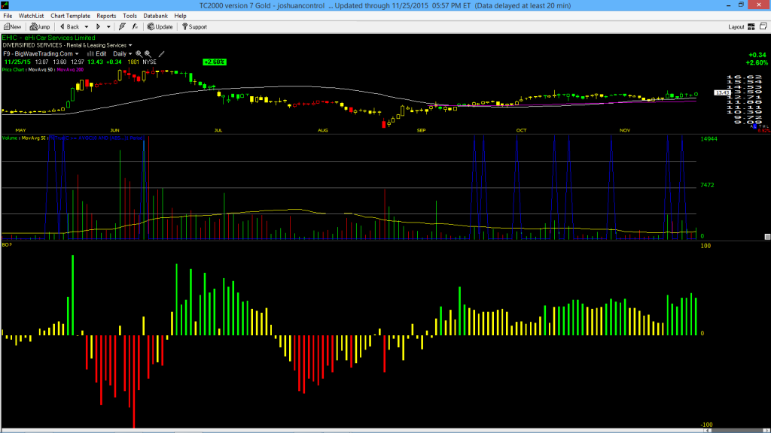Click the Price Chart legend label

tap(13, 70)
